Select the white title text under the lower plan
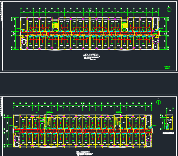Viewport: 178px width, 156px height. [84, 154]
